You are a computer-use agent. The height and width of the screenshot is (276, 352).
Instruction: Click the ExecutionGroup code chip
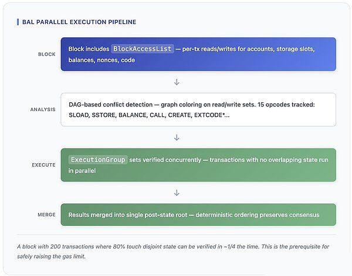point(97,160)
